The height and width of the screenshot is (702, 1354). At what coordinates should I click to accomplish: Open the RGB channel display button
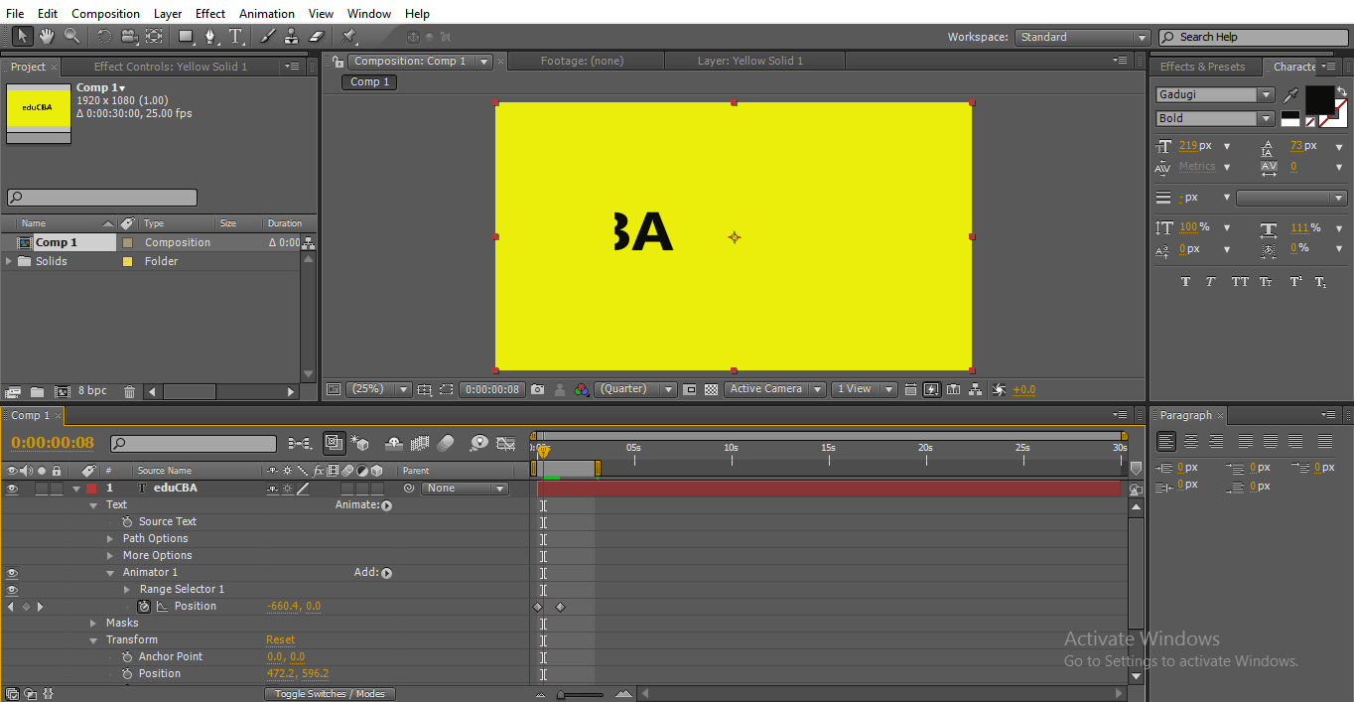582,389
